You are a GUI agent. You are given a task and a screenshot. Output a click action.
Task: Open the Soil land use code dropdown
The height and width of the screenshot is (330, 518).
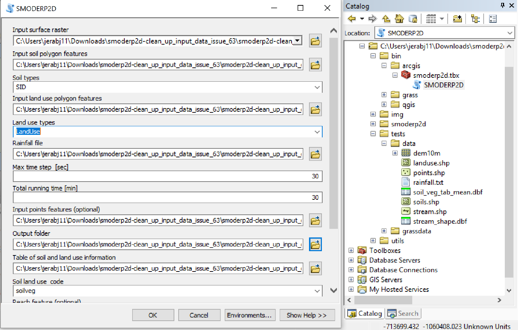tap(317, 291)
